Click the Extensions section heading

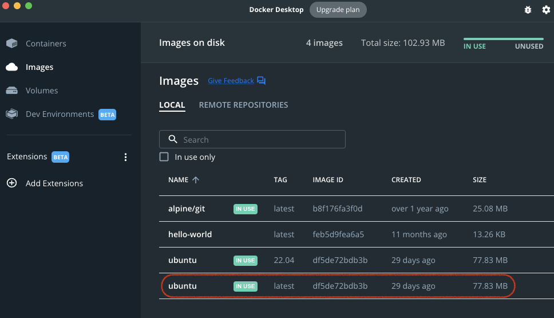pyautogui.click(x=27, y=156)
